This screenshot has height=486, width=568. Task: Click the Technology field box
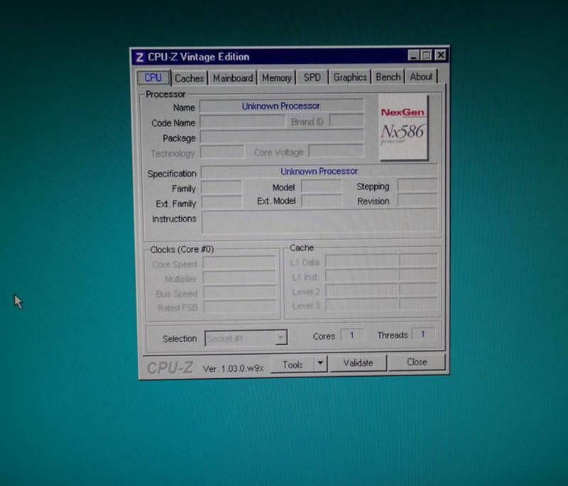[222, 152]
